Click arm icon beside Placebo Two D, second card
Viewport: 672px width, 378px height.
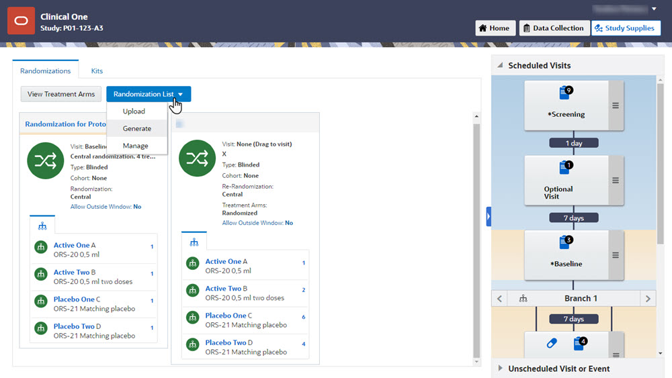pyautogui.click(x=193, y=344)
